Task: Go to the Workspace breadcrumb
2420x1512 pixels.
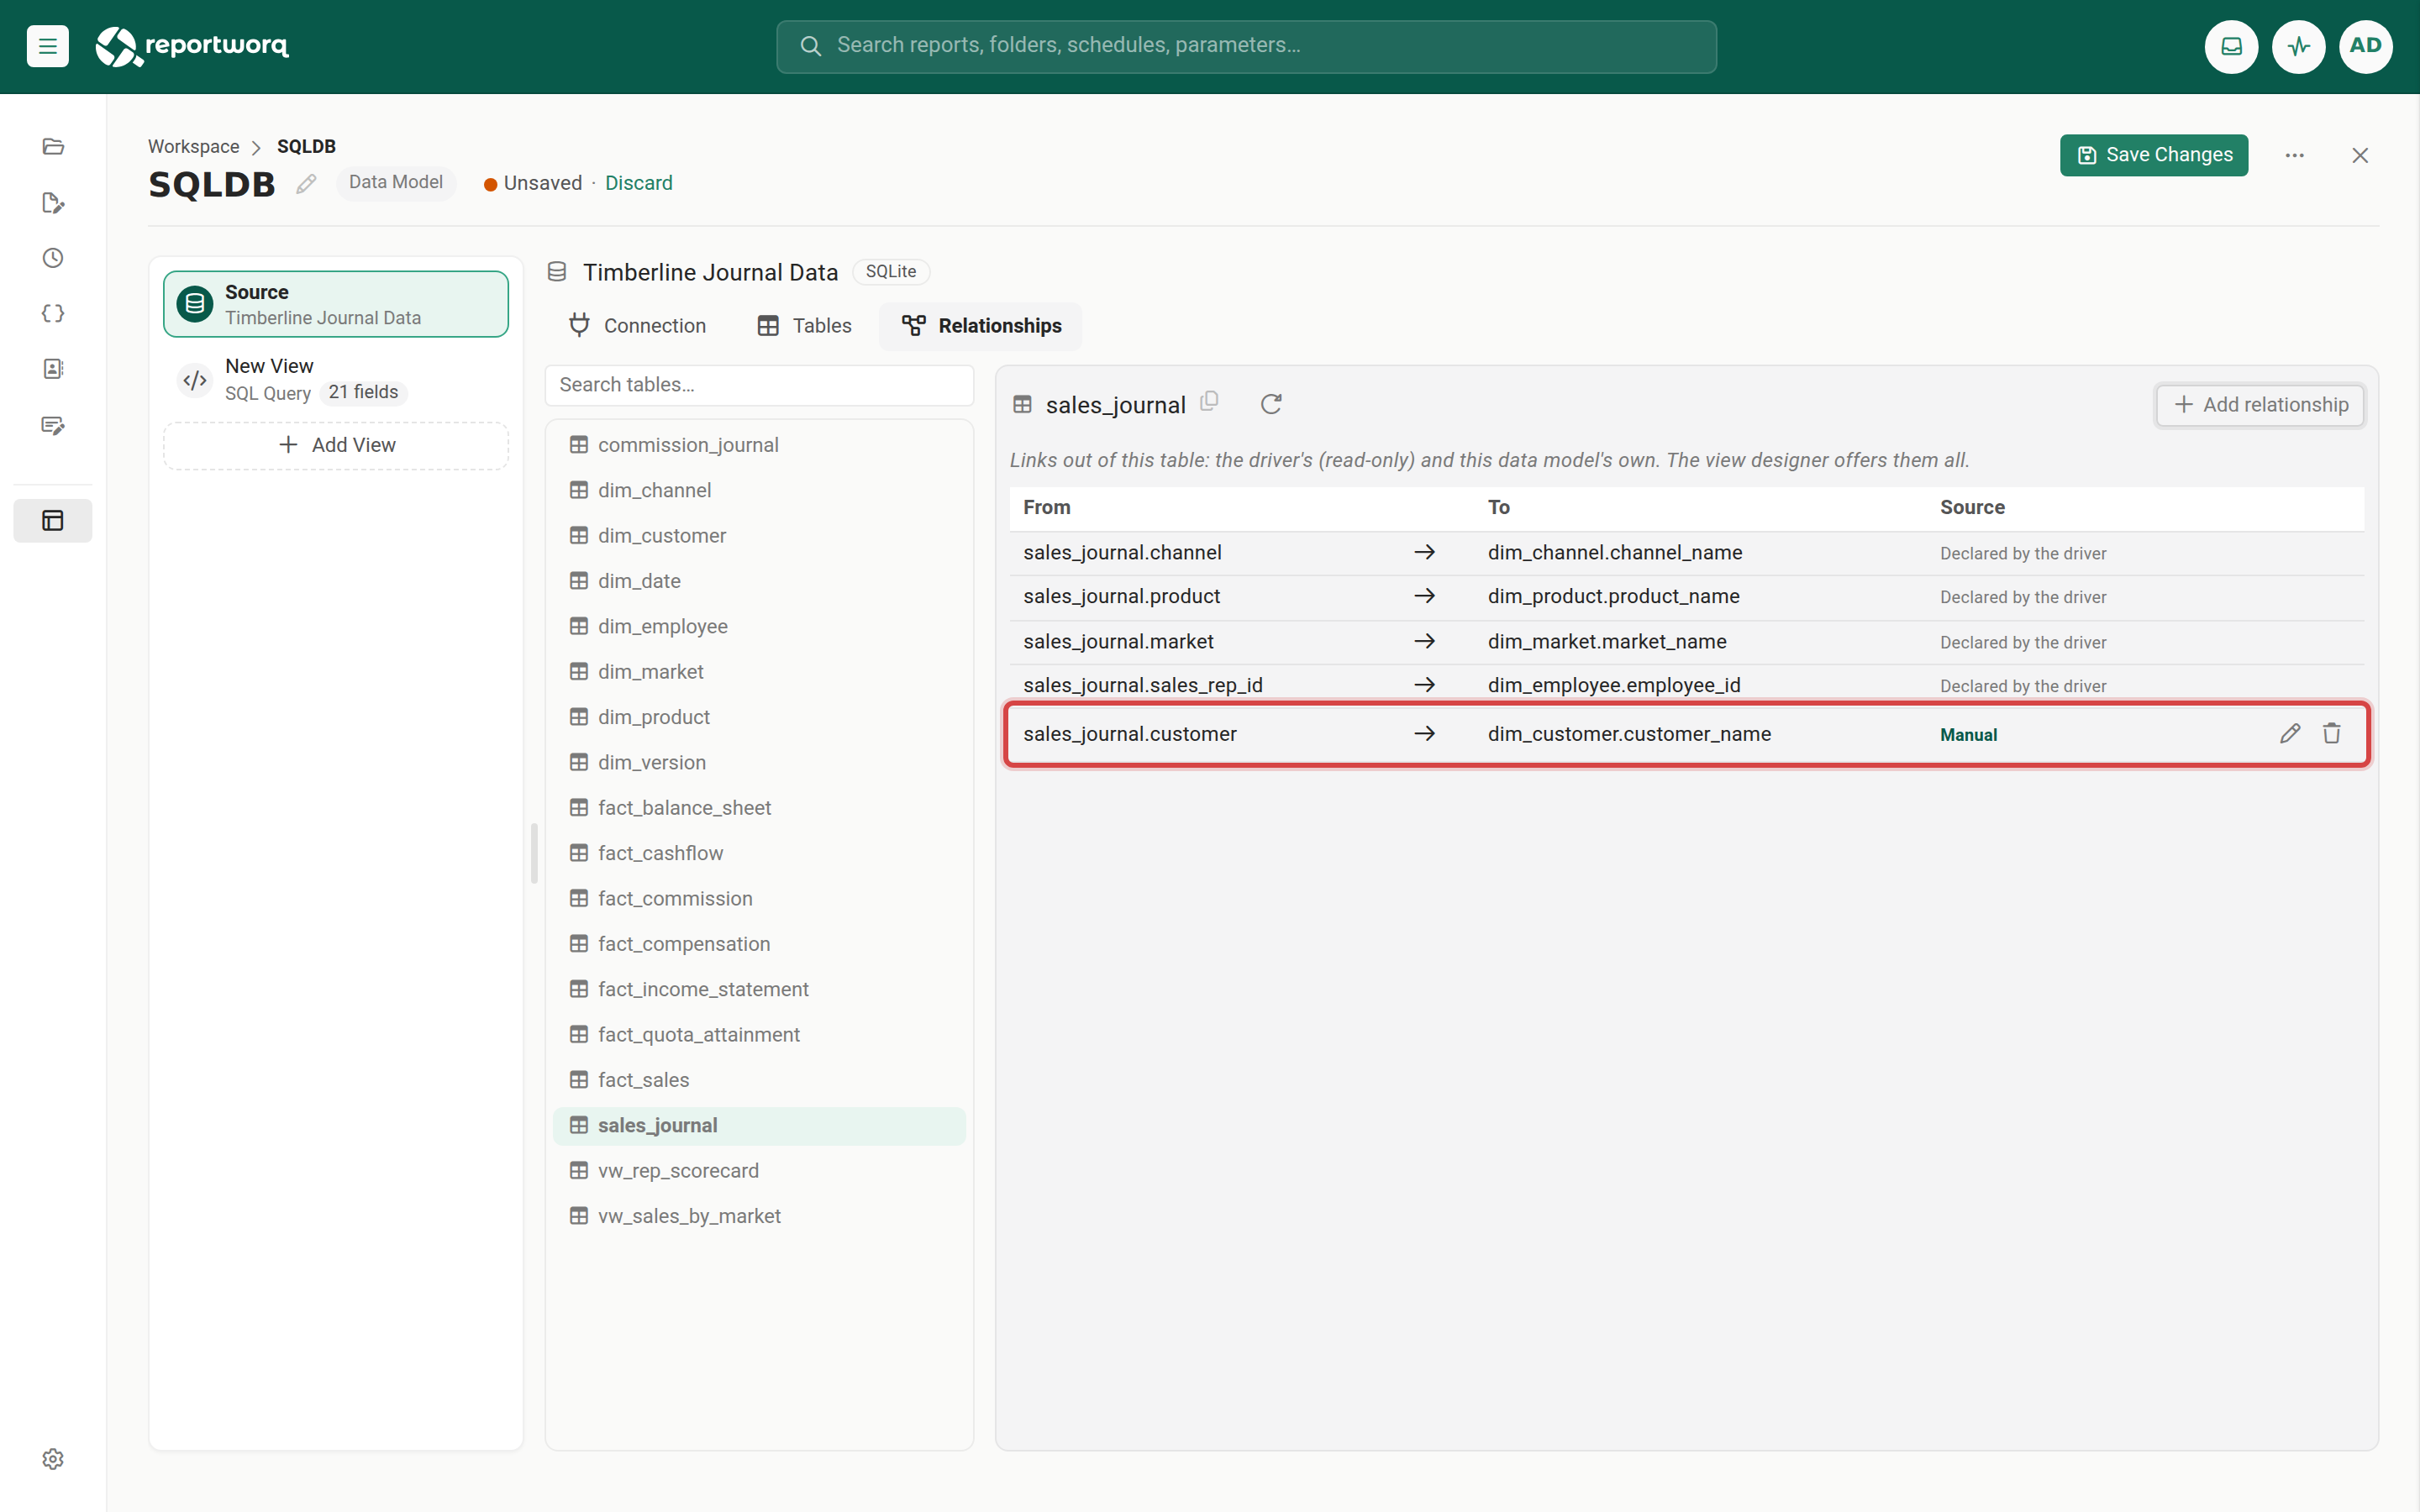Action: (194, 146)
